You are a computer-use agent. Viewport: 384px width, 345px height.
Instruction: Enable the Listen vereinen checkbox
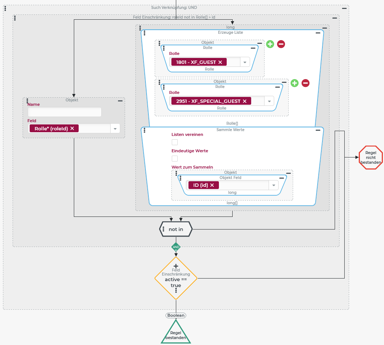point(175,142)
